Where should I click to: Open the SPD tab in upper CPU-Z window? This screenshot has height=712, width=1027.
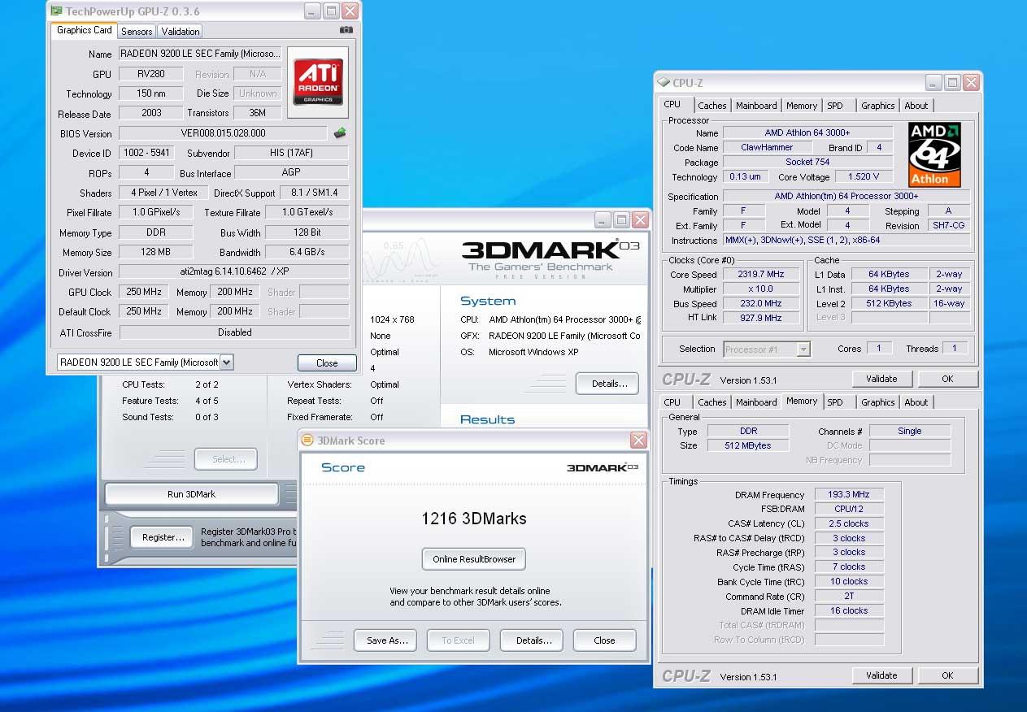[x=835, y=106]
